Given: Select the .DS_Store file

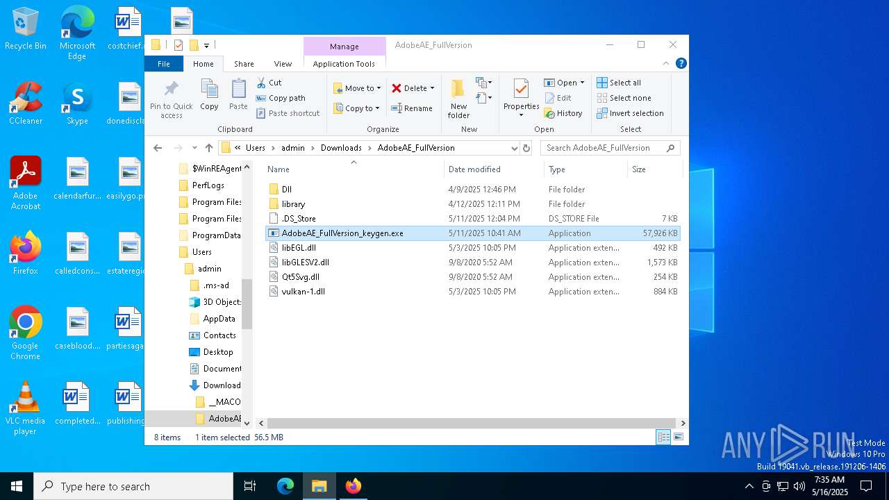Looking at the screenshot, I should [472, 219].
